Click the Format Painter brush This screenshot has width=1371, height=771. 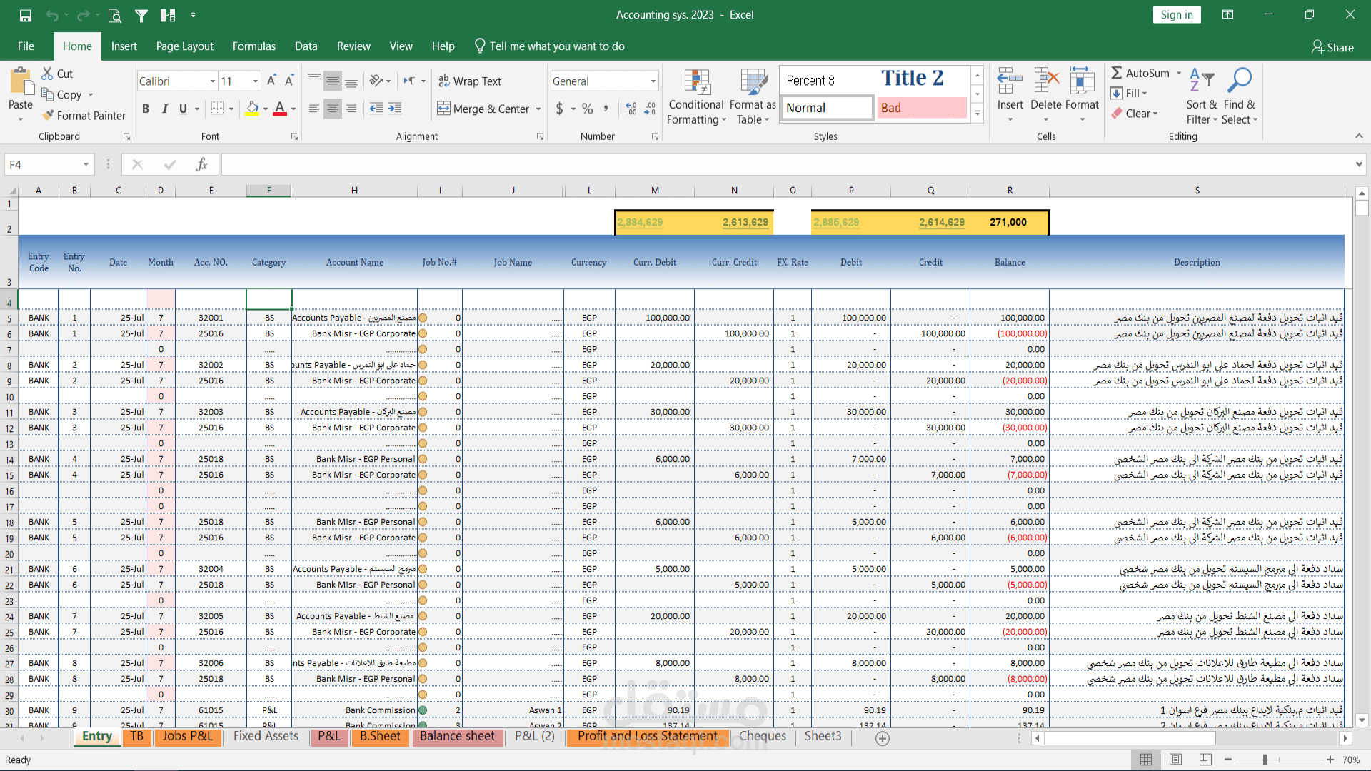tap(48, 115)
